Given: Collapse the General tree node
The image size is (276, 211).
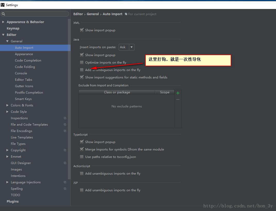Looking at the screenshot, I should pos(7,41).
